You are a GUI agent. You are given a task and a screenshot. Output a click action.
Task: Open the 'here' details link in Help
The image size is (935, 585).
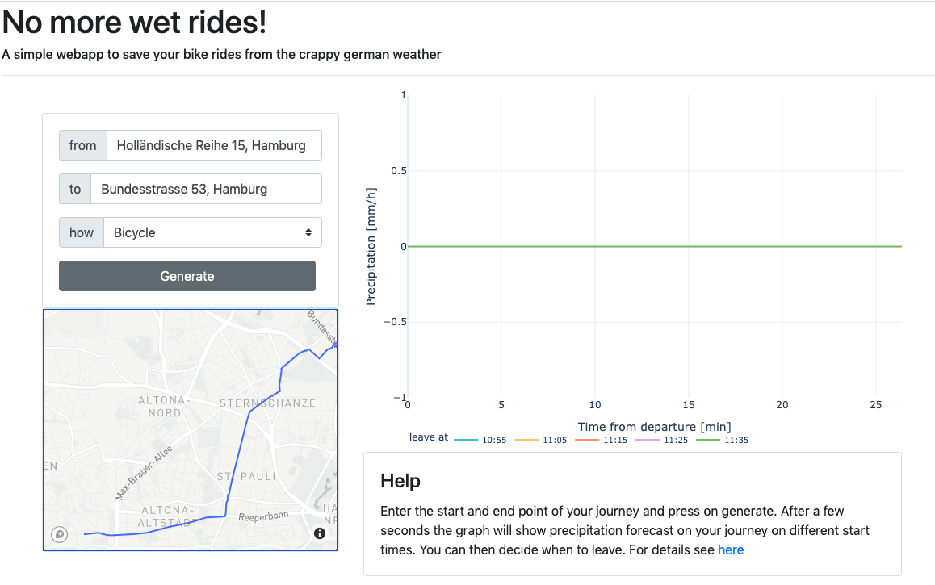(x=731, y=549)
